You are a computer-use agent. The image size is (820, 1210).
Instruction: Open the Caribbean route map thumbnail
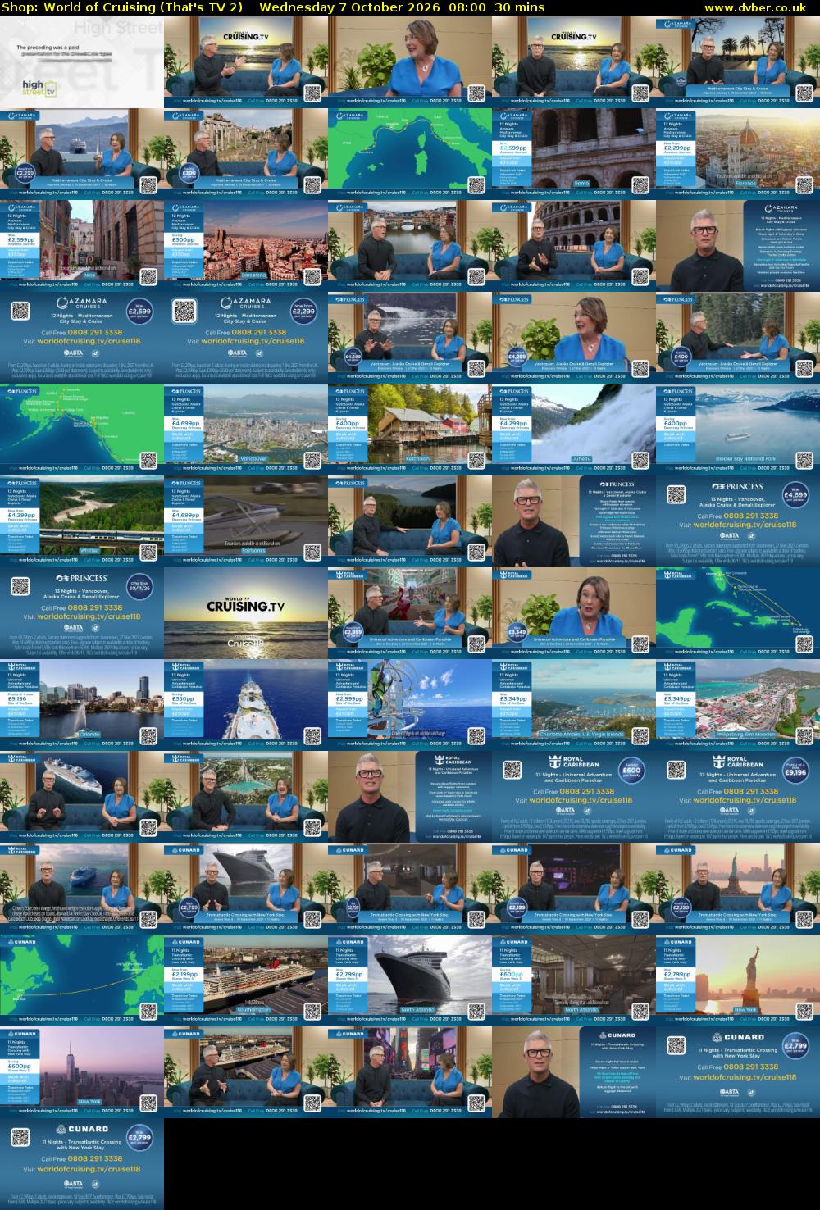pos(738,613)
